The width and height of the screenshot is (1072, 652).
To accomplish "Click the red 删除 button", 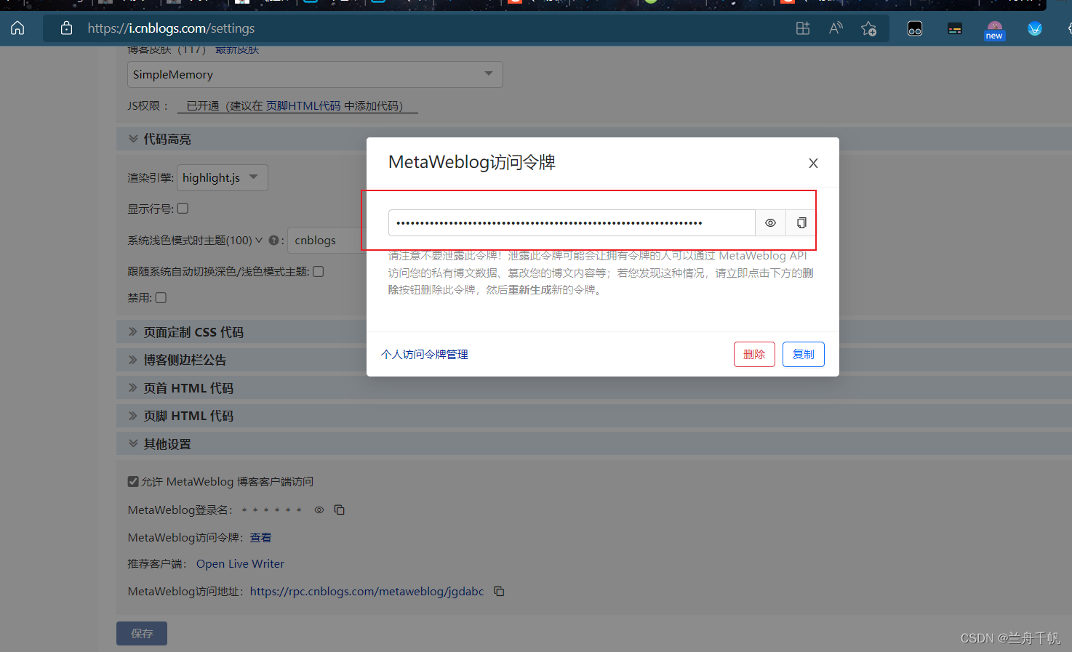I will [754, 354].
